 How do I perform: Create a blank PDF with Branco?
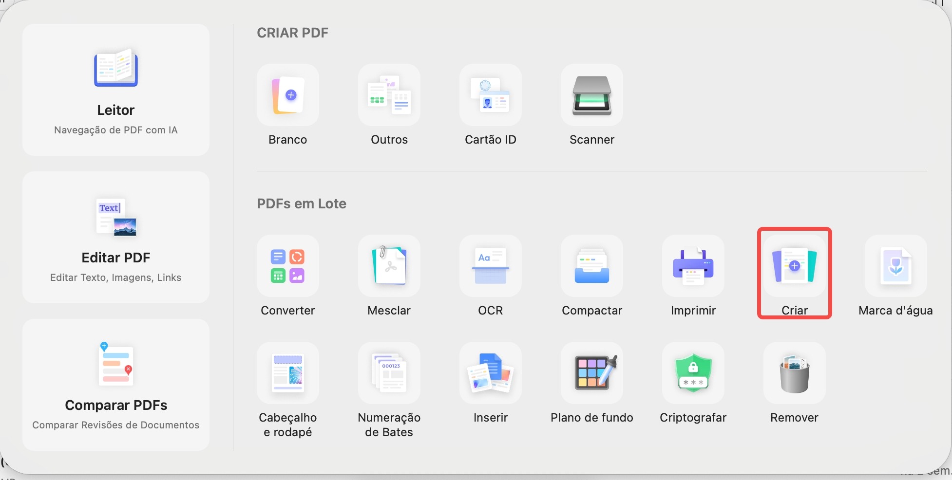click(x=288, y=95)
